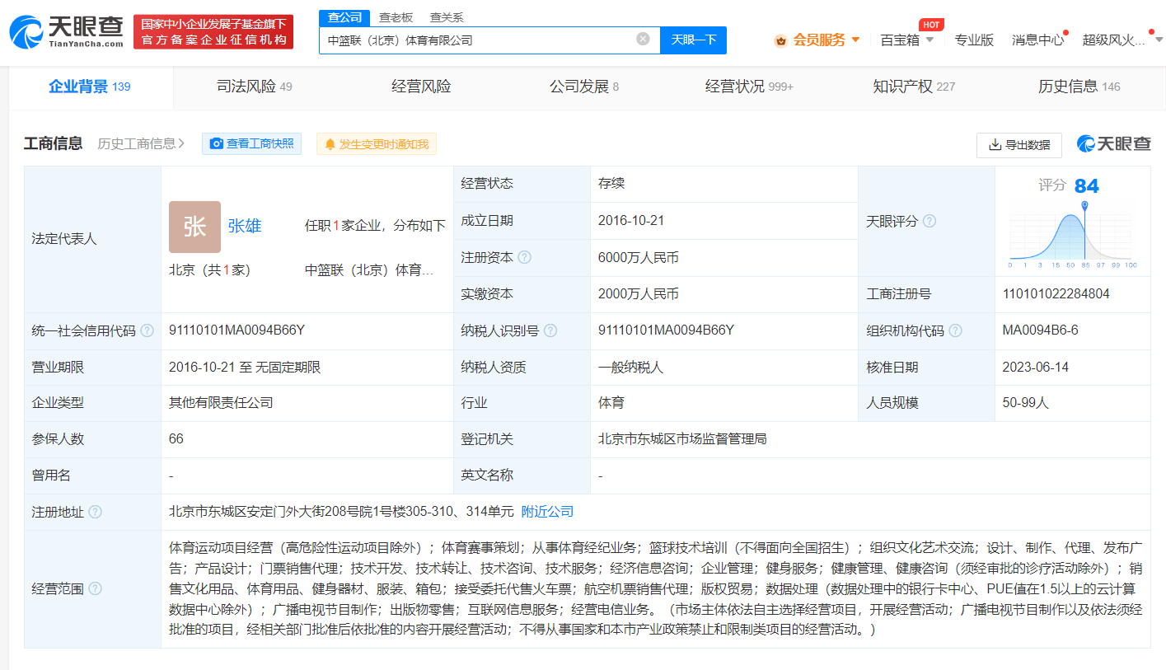Select the crown icon next to 会员服务

(x=780, y=40)
